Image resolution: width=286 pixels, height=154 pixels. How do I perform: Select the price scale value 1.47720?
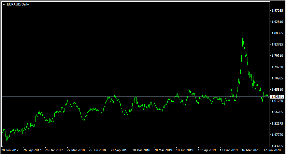coord(277,135)
